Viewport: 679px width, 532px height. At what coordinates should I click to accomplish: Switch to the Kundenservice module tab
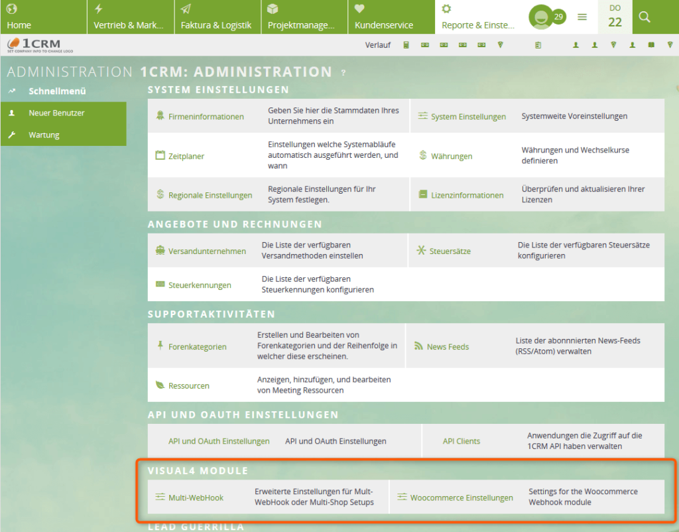click(x=384, y=17)
